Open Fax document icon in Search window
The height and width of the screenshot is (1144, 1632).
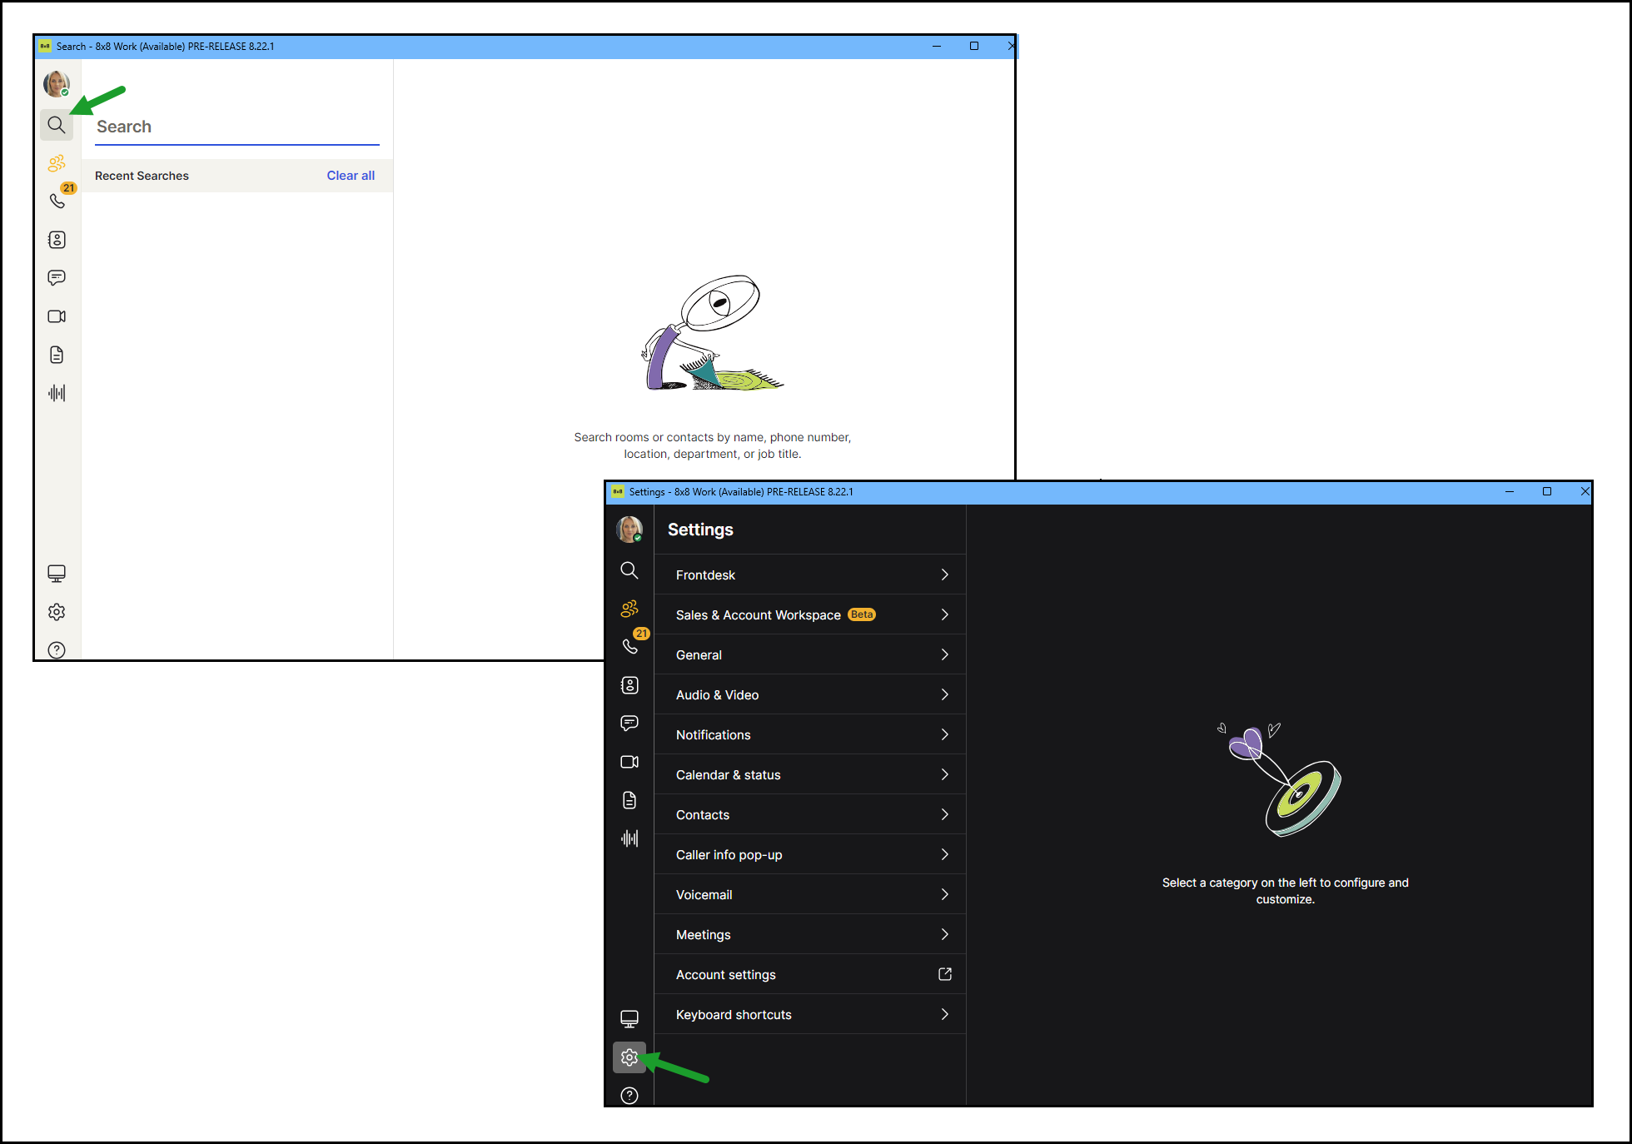coord(57,355)
